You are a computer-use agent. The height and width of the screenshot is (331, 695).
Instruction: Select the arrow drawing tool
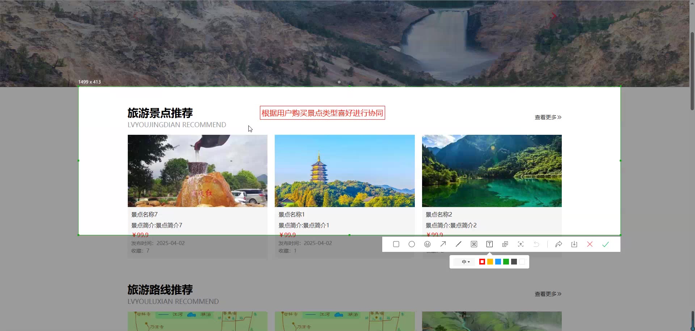pos(443,244)
